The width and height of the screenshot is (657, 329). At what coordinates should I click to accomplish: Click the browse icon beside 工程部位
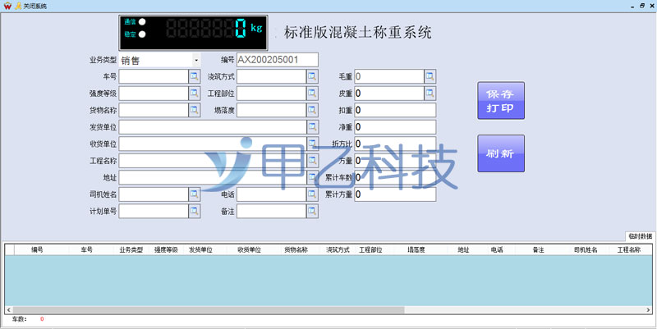click(312, 93)
